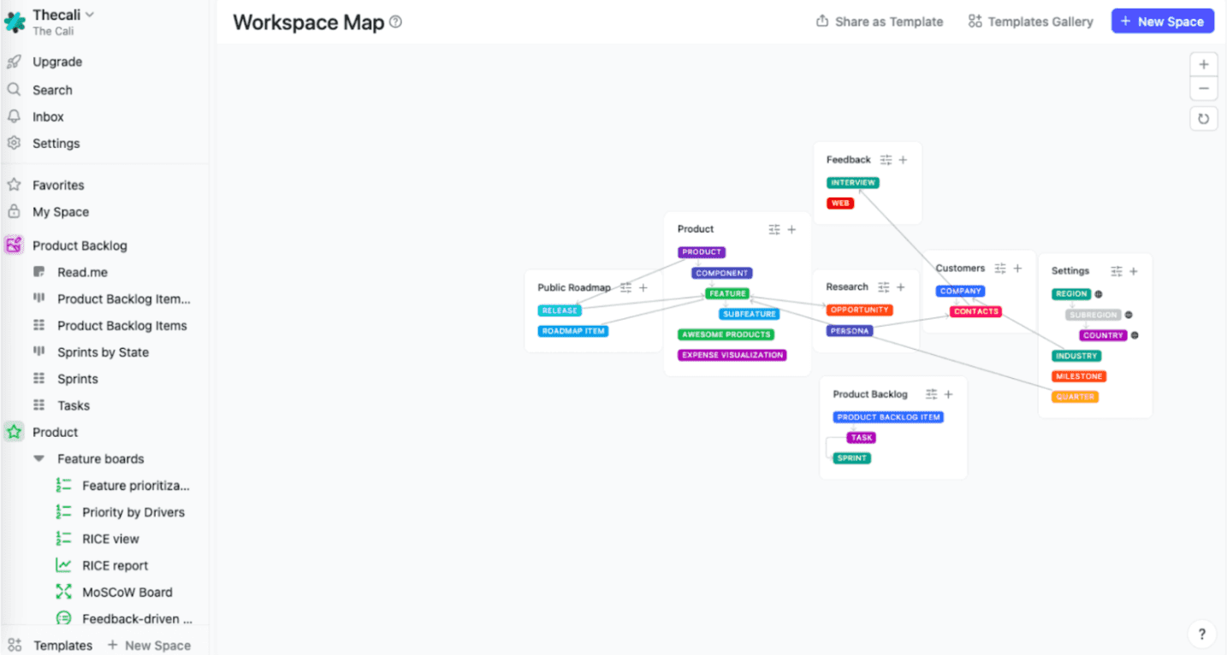
Task: Click the plus icon on the Feedback card
Action: pyautogui.click(x=902, y=159)
